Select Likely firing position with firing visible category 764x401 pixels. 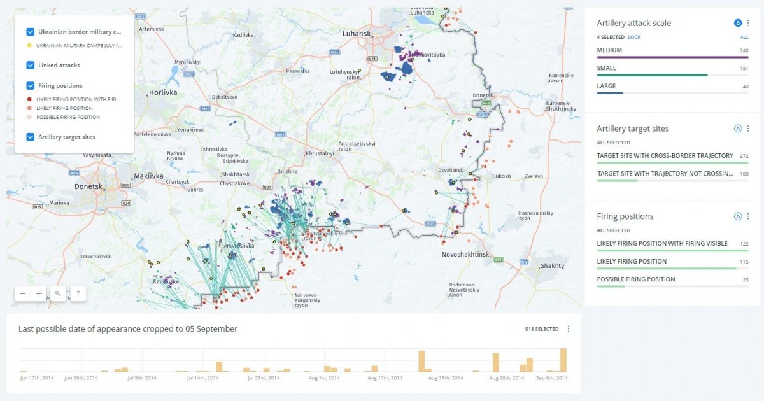661,244
